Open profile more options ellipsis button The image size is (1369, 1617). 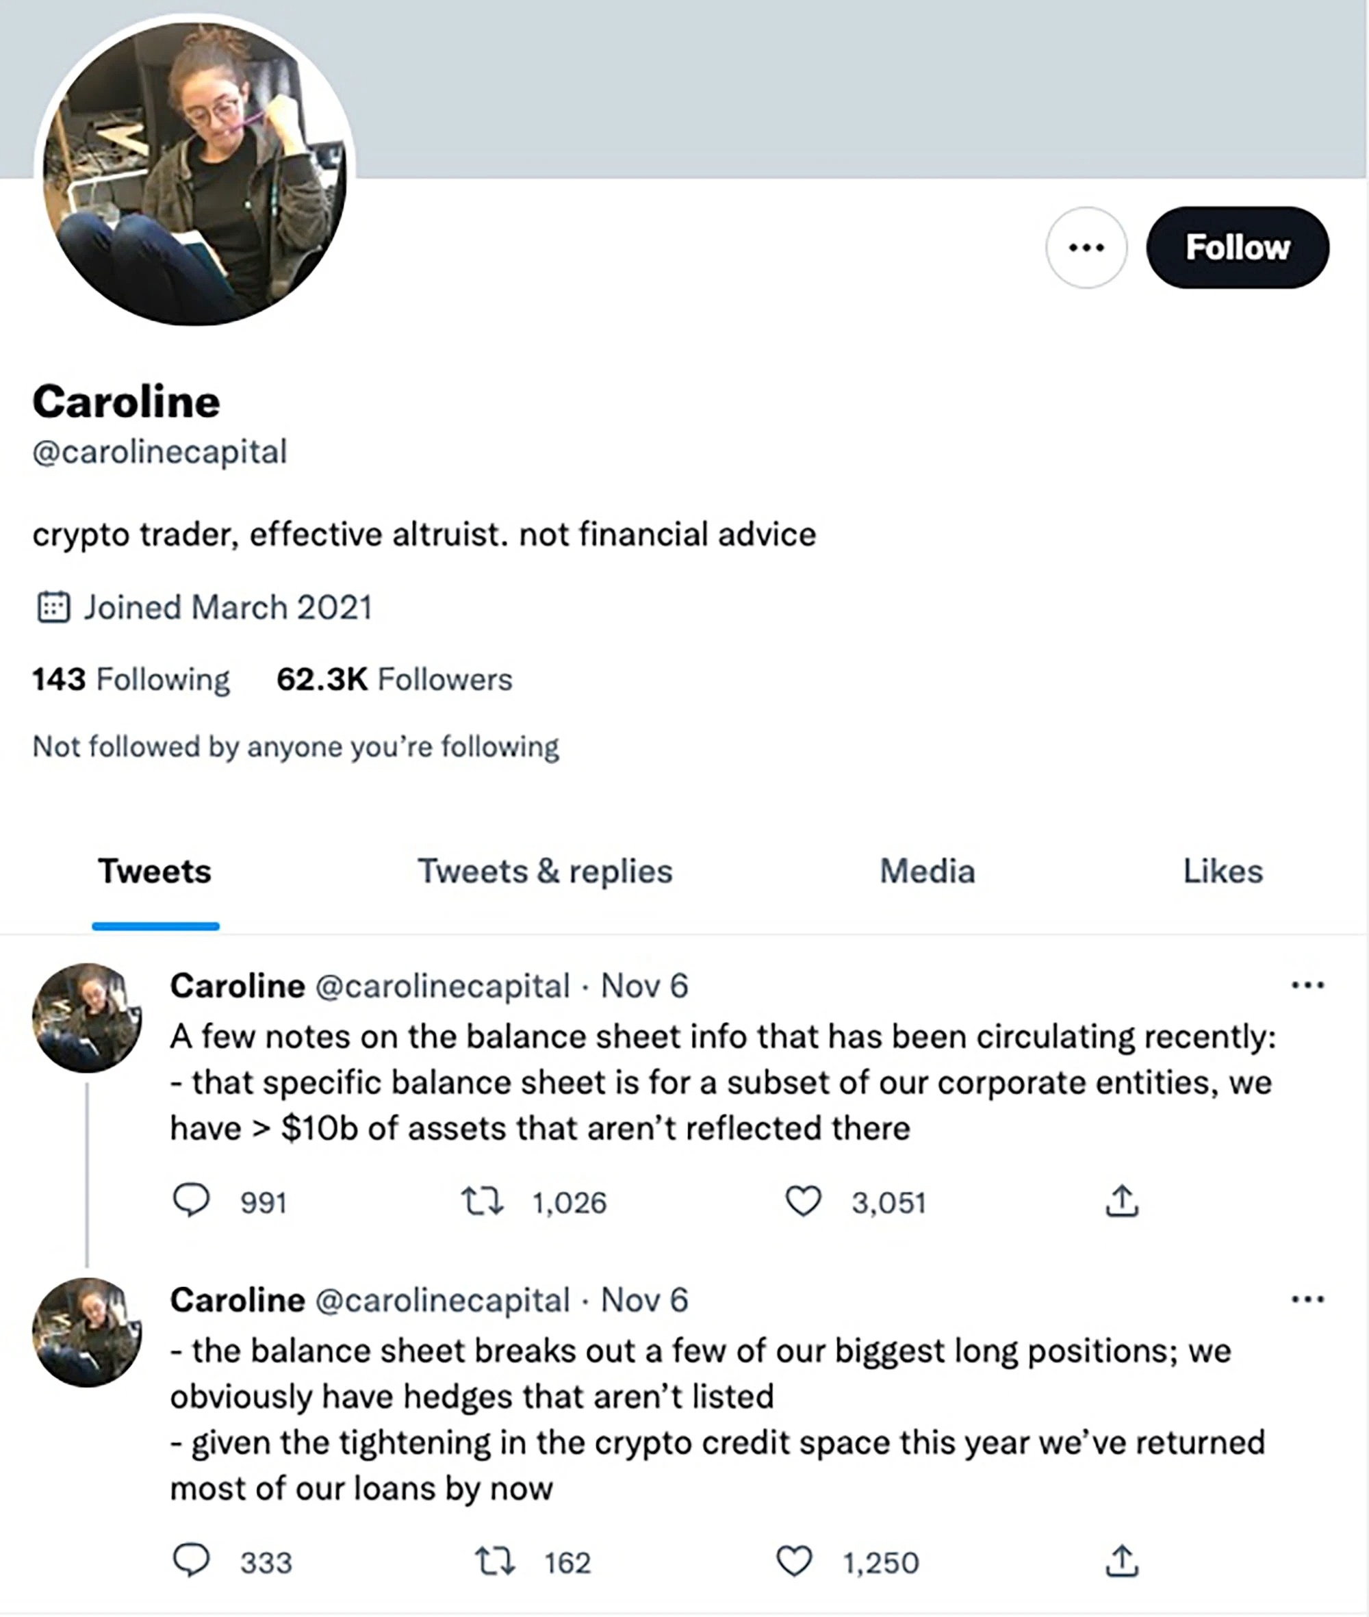point(1086,248)
